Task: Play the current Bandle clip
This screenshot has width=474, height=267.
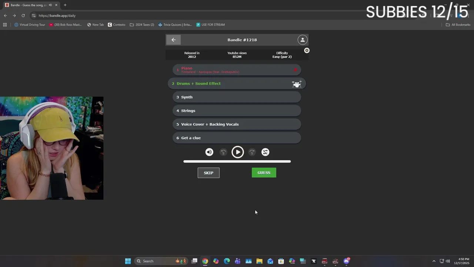Action: point(238,152)
